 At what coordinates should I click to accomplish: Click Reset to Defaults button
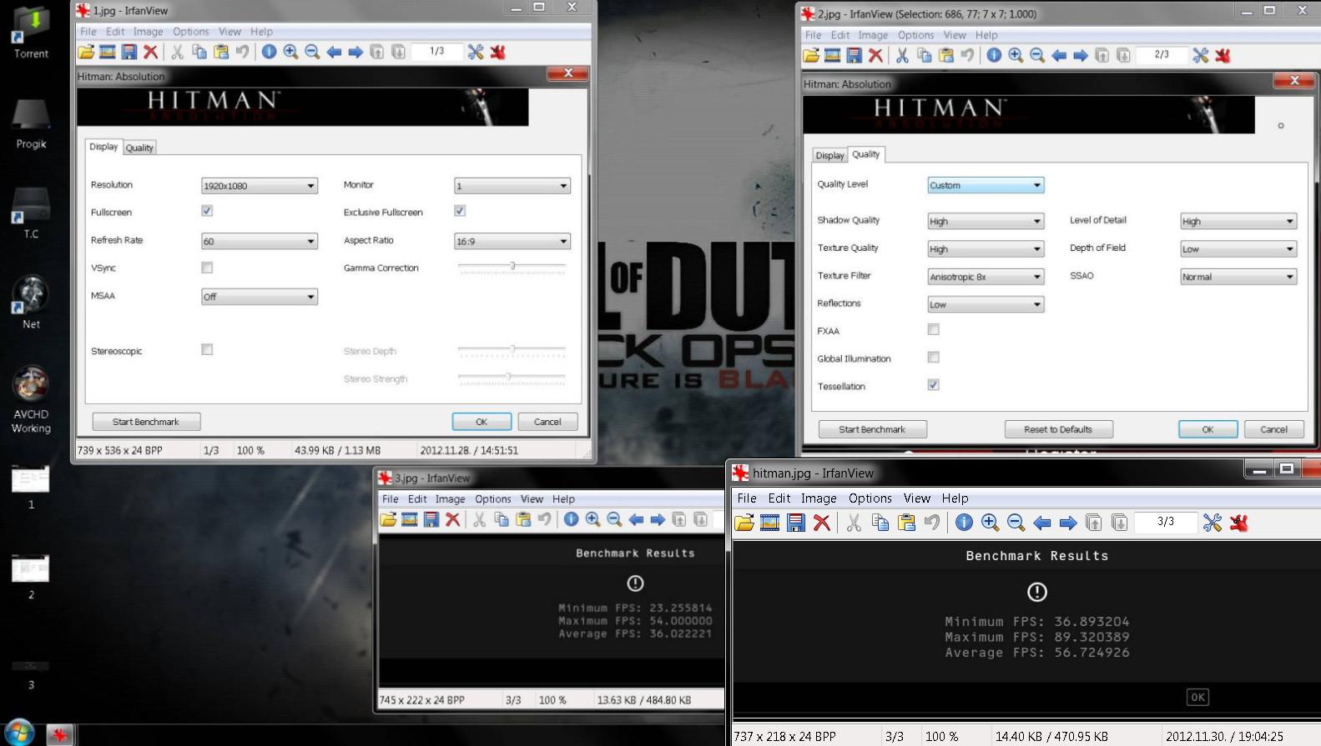(x=1059, y=429)
